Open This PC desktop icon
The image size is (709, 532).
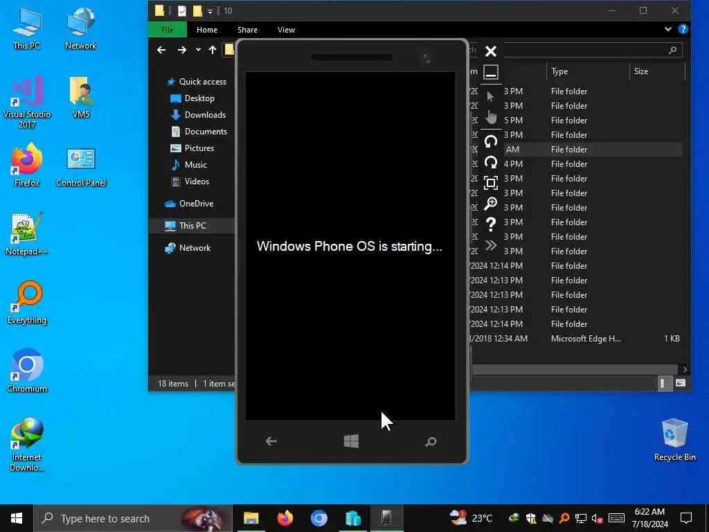pyautogui.click(x=27, y=29)
